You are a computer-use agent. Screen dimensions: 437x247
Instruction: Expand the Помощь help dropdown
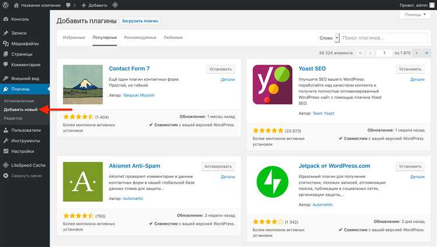pyautogui.click(x=415, y=15)
